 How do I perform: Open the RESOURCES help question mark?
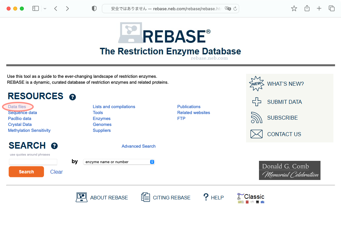pos(72,97)
